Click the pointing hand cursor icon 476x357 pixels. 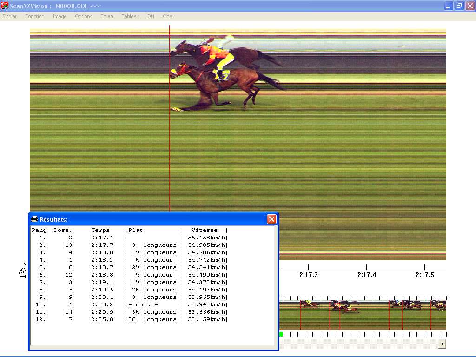coord(23,271)
